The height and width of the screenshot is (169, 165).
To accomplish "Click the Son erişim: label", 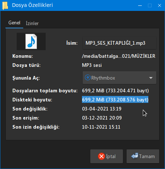I will click(x=26, y=118).
